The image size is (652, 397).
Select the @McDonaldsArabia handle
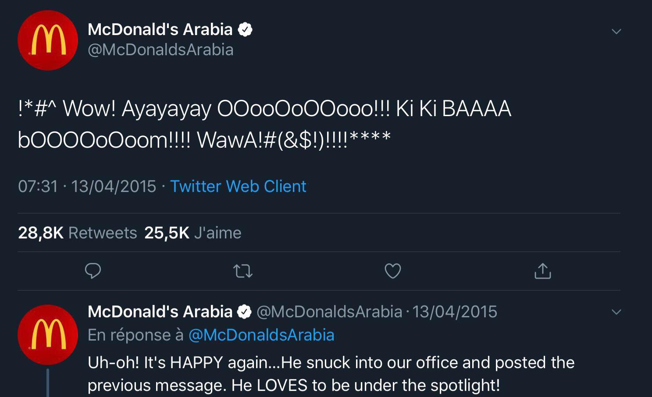coord(160,50)
